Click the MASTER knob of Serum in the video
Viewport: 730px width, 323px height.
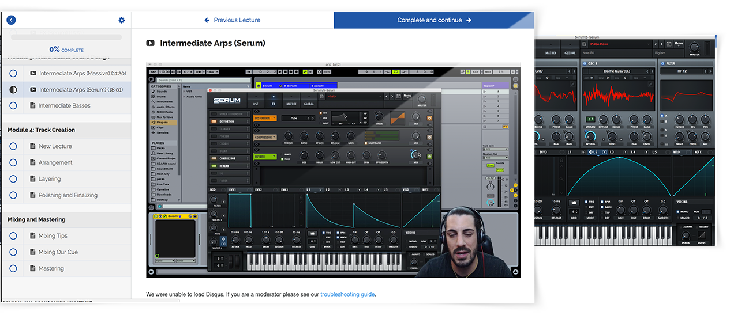tap(422, 99)
